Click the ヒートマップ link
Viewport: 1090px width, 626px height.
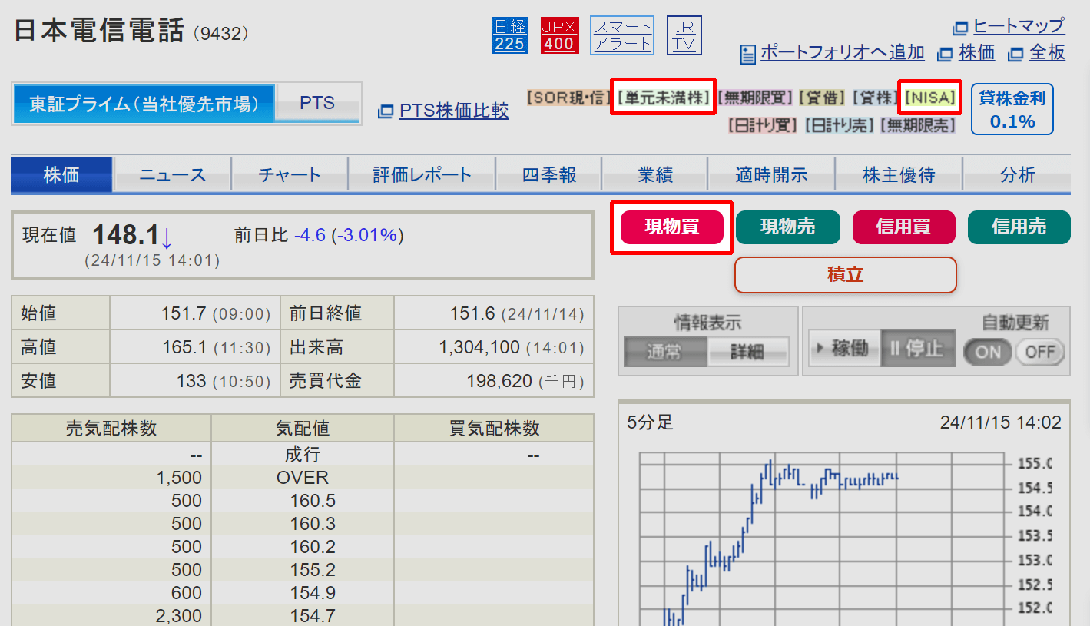1019,26
